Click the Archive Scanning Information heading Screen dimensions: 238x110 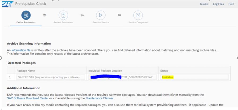pos(29,43)
